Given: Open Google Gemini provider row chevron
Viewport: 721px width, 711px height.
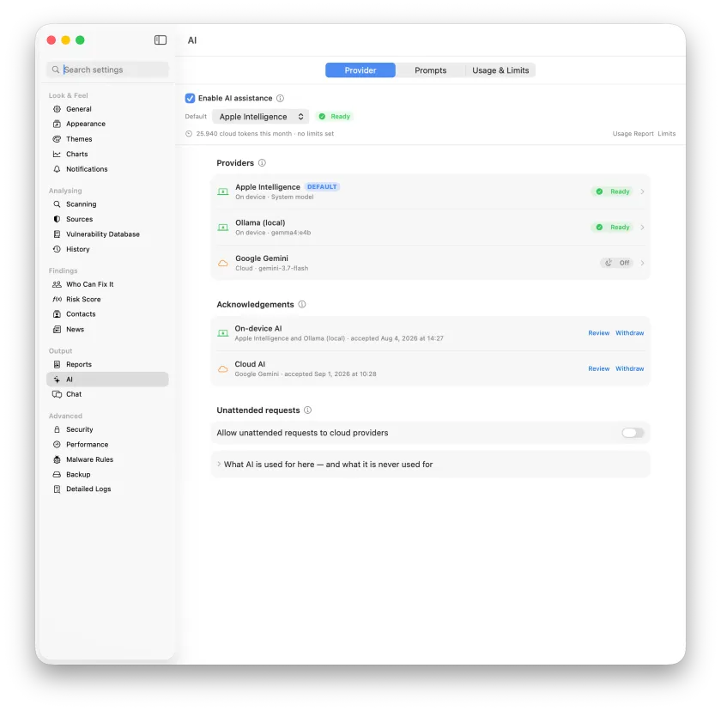Looking at the screenshot, I should coord(642,263).
